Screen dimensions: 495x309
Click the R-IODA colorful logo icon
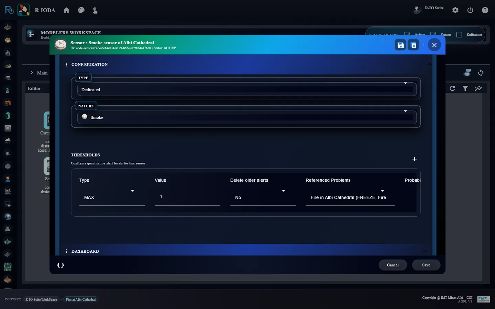pyautogui.click(x=24, y=10)
